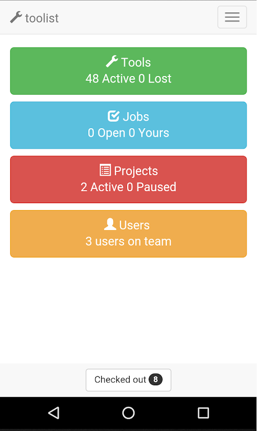Click the Jobs heading text
The width and height of the screenshot is (258, 431).
tap(136, 117)
